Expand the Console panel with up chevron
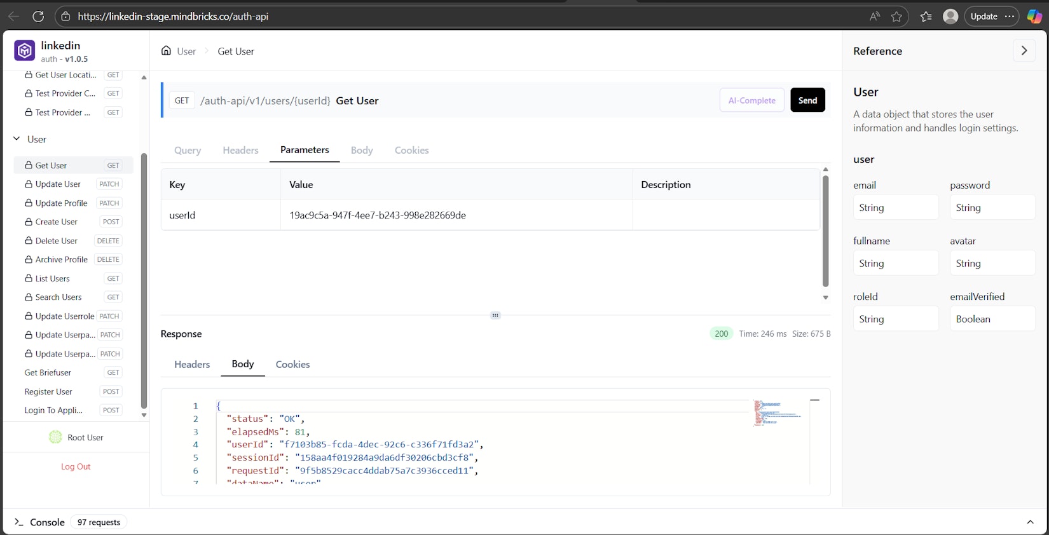This screenshot has height=535, width=1049. tap(1030, 522)
